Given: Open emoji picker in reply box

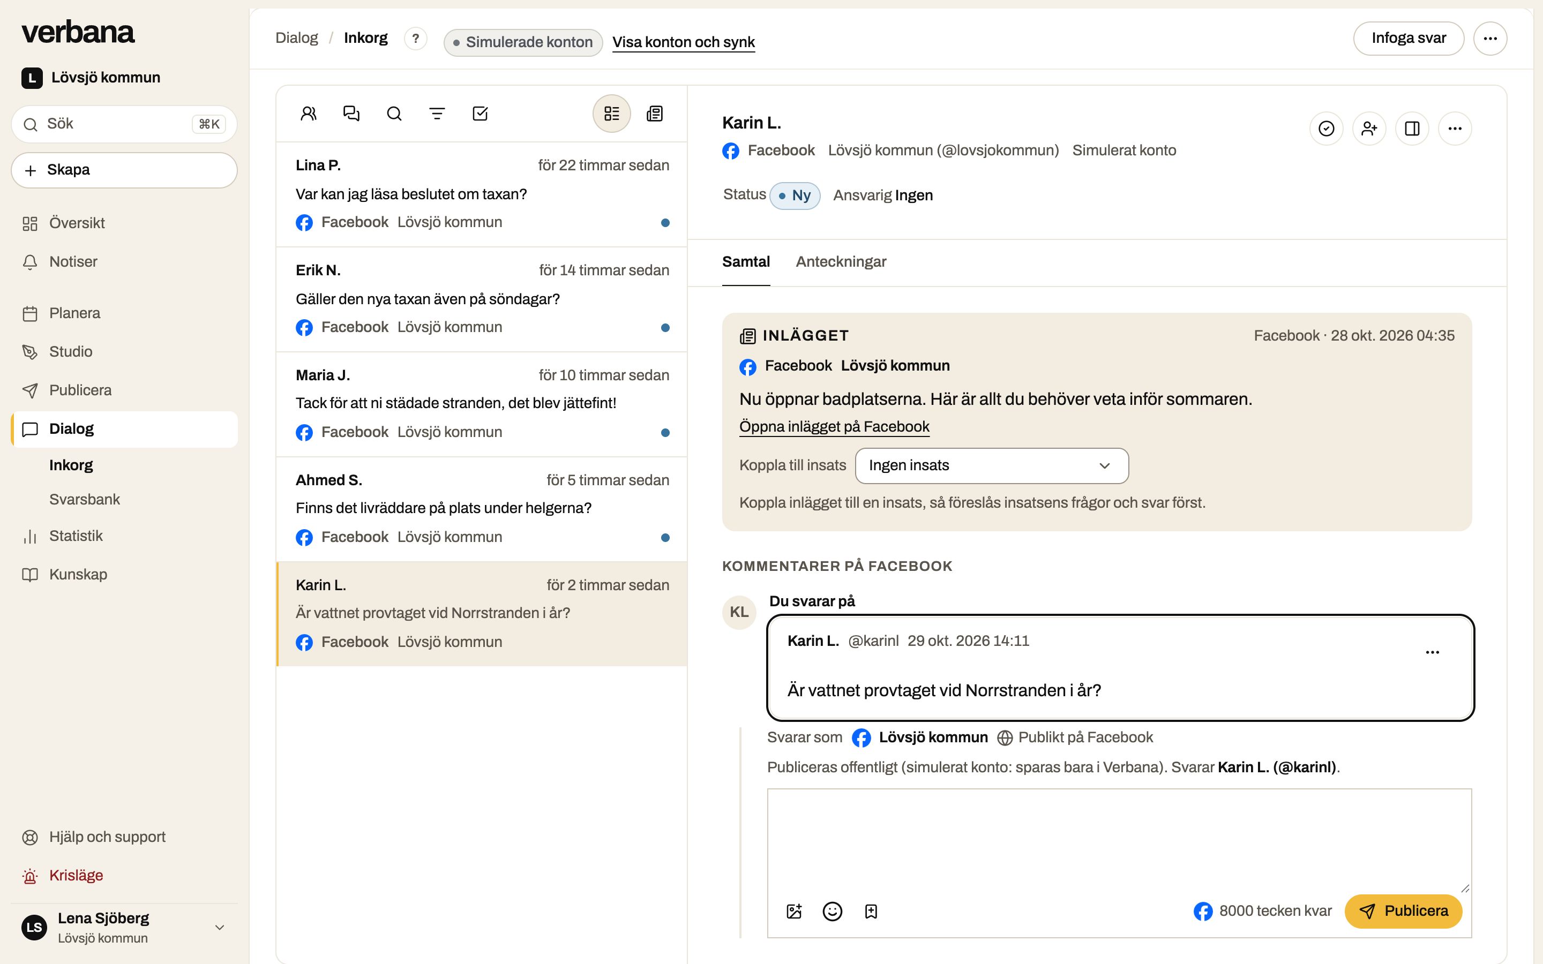Looking at the screenshot, I should pos(832,911).
